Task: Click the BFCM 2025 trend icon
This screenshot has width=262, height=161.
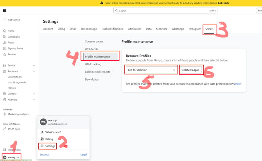Action: point(5,129)
